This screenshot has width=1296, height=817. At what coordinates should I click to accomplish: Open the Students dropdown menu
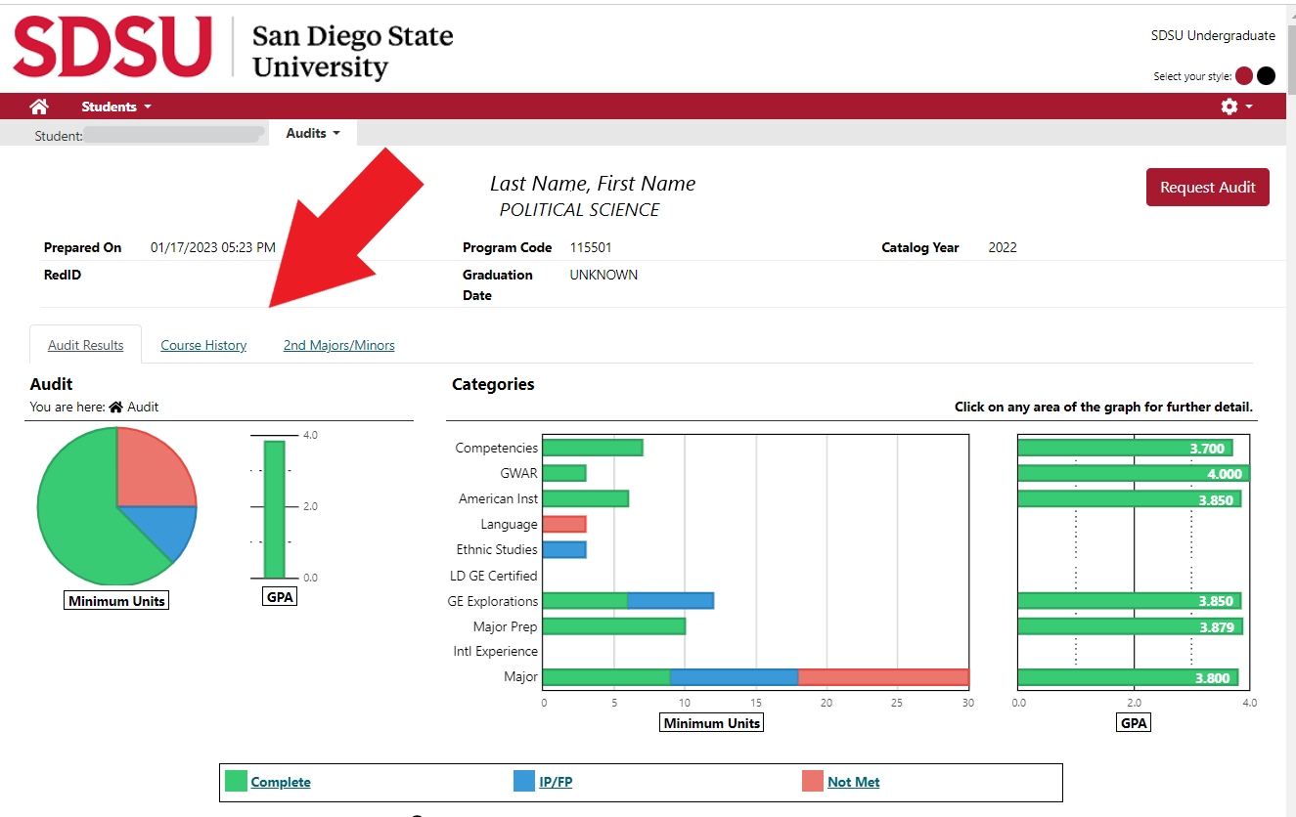(116, 107)
